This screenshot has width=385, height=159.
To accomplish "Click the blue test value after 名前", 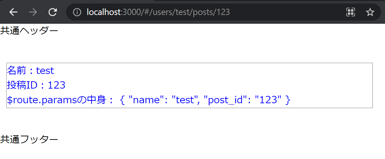I will (x=45, y=71).
